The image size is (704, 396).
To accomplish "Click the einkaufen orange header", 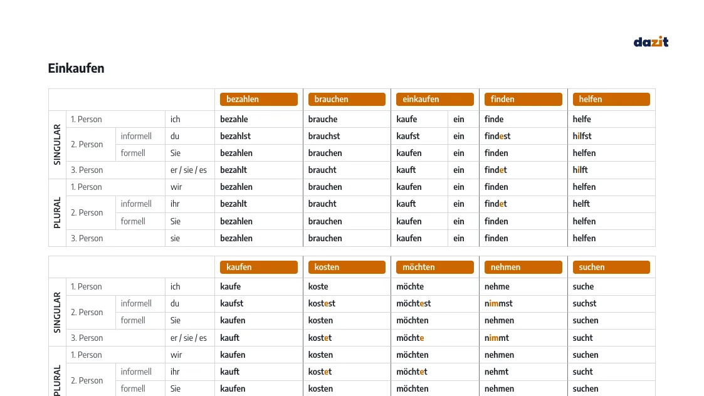I will click(x=434, y=99).
